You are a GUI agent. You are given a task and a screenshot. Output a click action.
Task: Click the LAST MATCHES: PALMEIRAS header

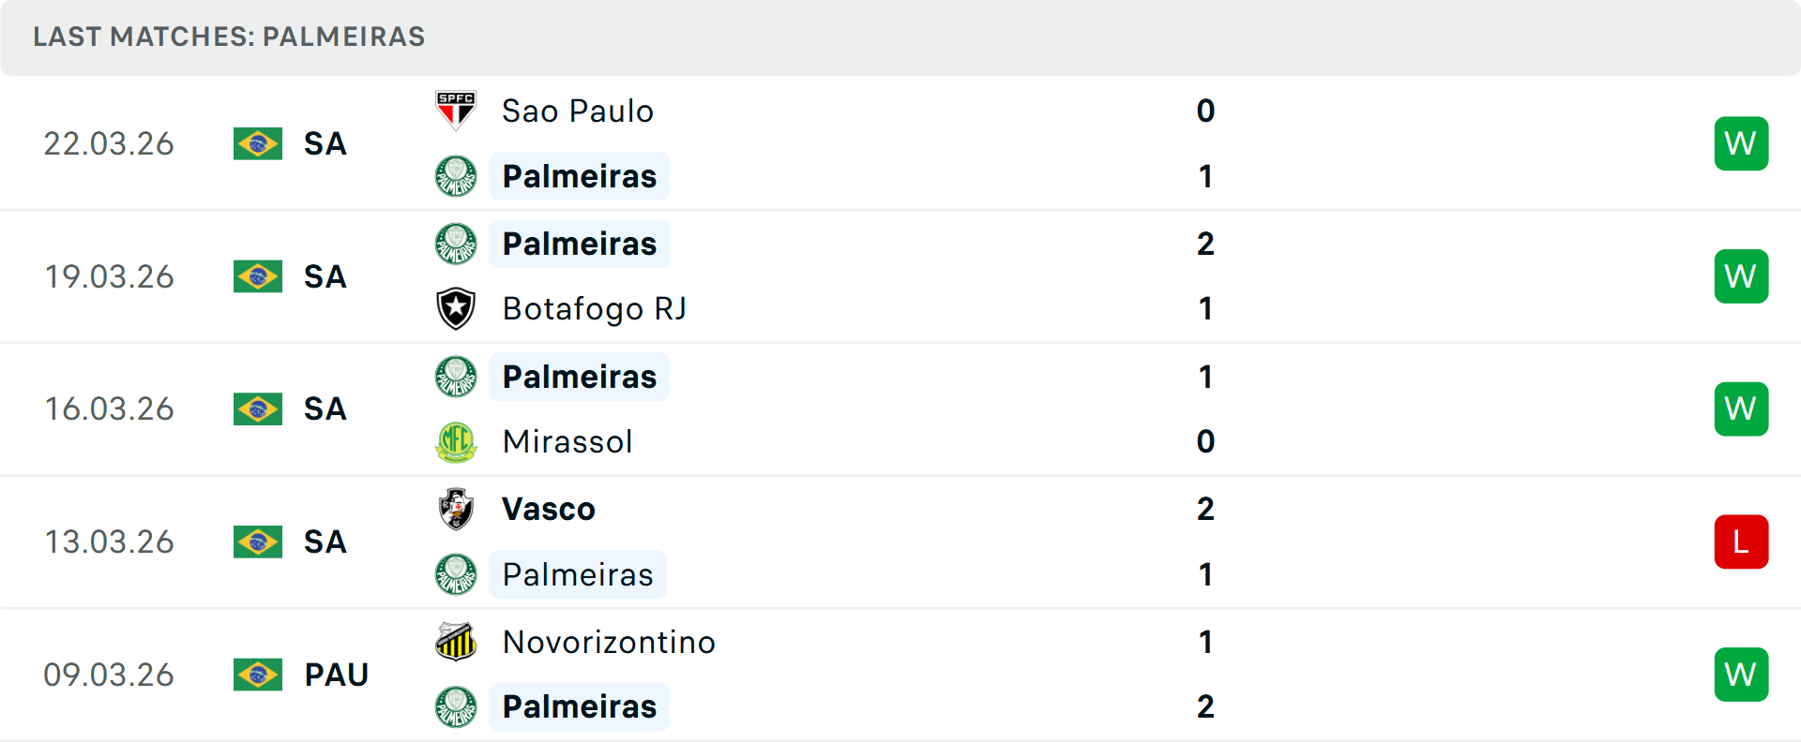pos(229,37)
